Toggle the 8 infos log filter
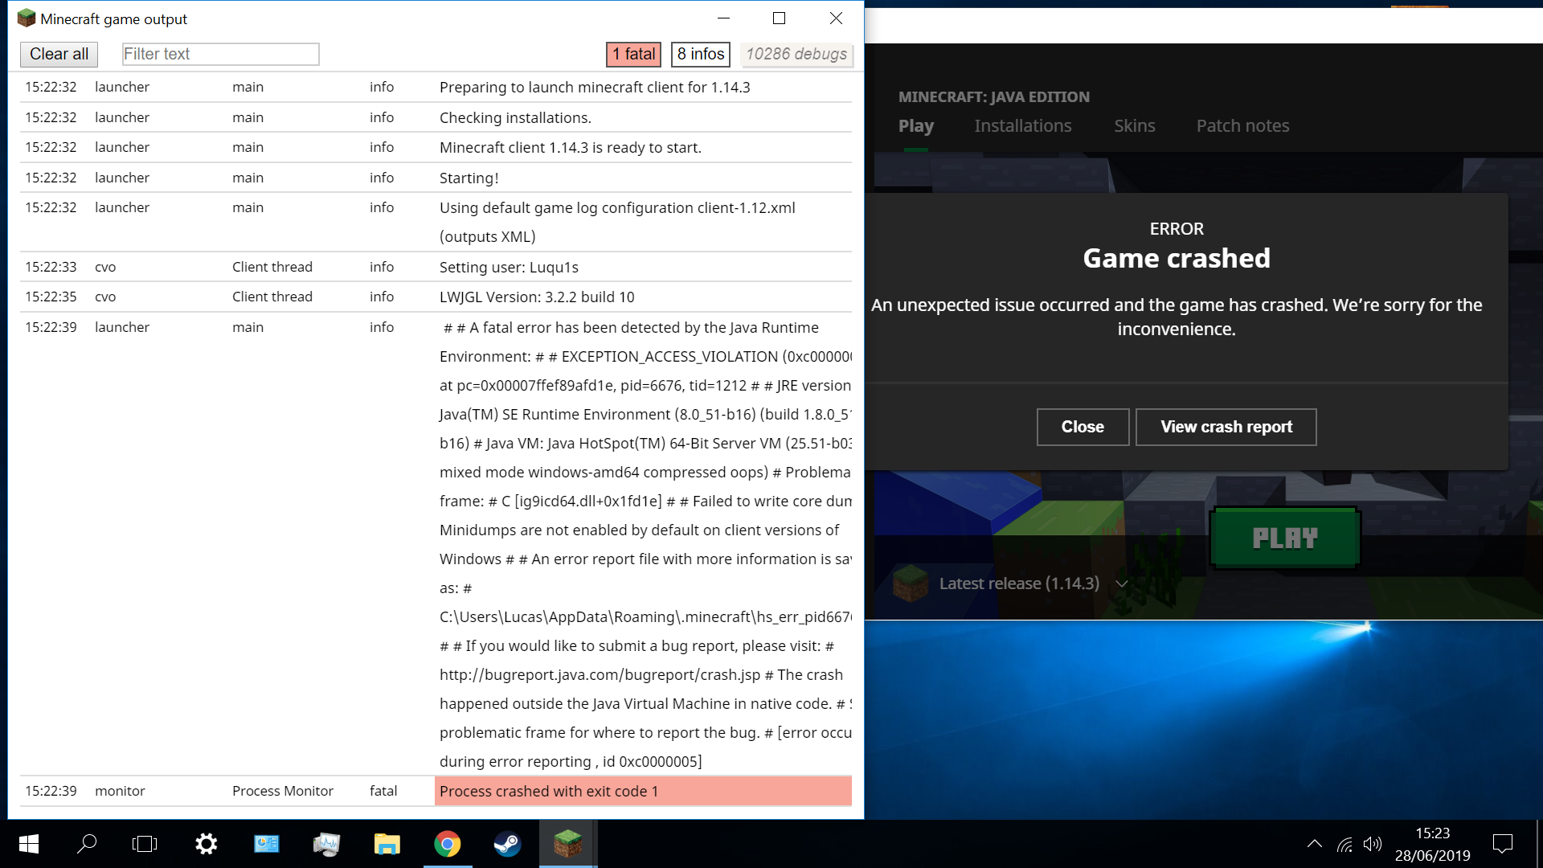 click(x=700, y=54)
